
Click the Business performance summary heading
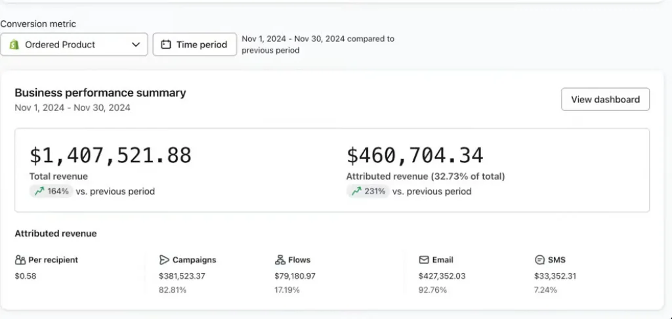(x=100, y=93)
